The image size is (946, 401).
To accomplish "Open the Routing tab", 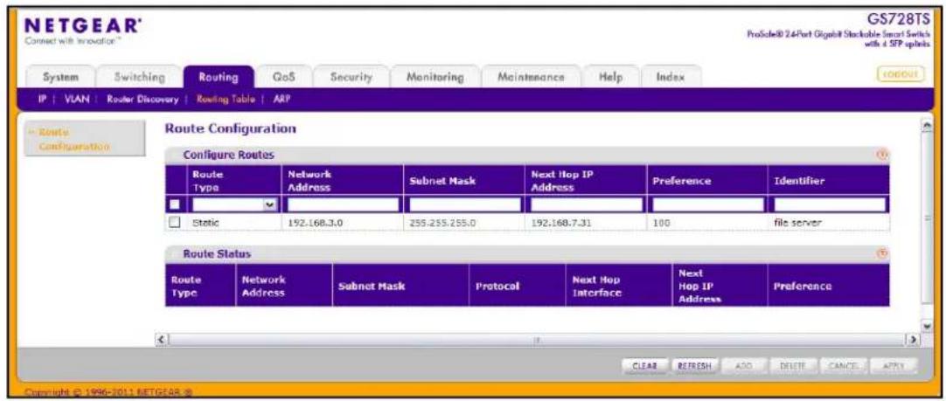I will [219, 78].
